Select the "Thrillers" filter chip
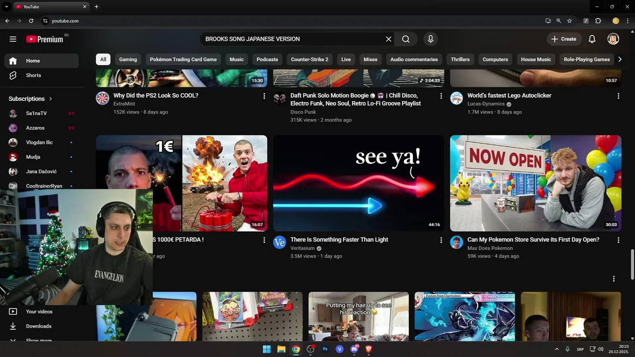Image resolution: width=635 pixels, height=357 pixels. point(460,59)
